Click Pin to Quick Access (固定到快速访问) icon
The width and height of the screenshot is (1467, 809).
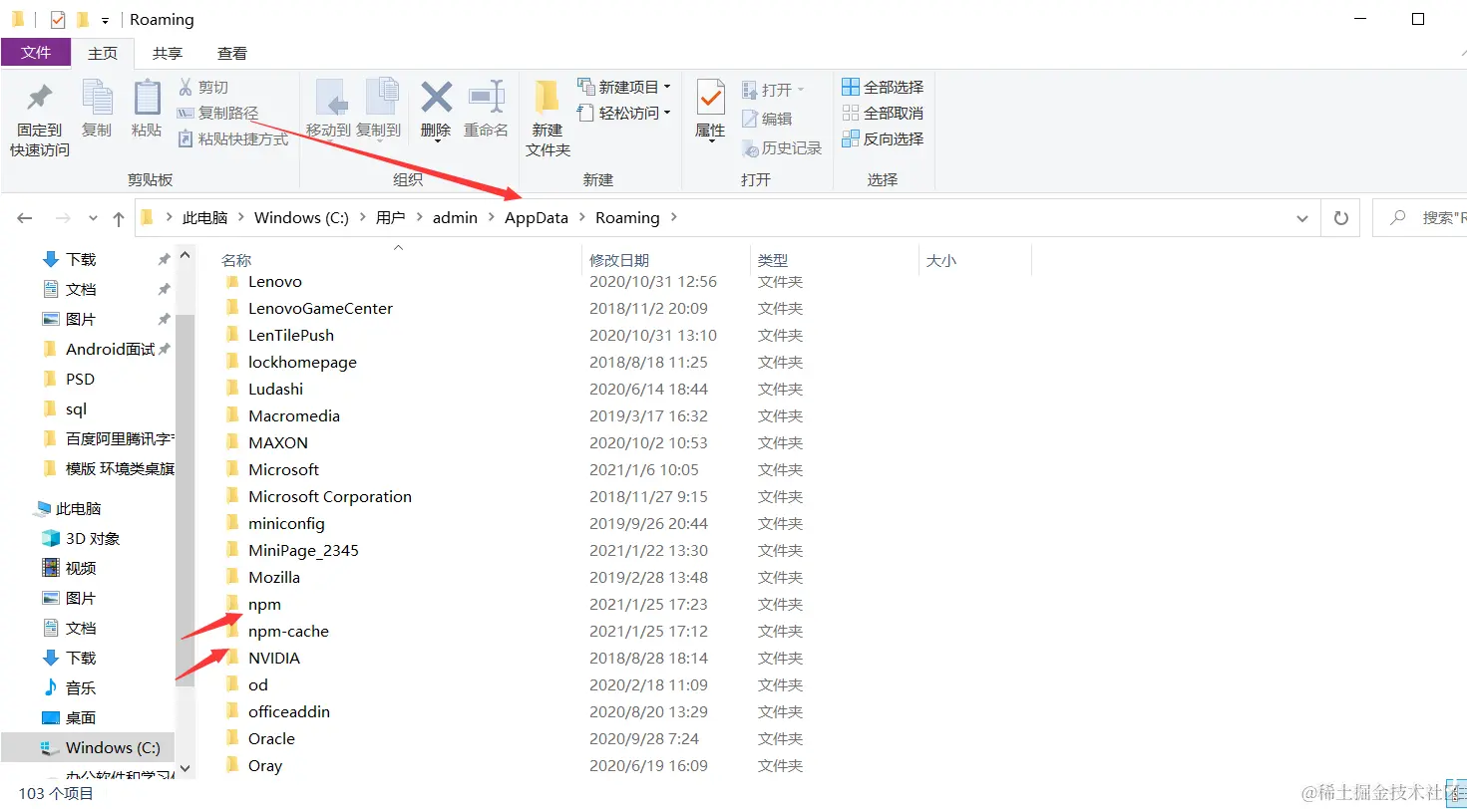click(x=39, y=97)
